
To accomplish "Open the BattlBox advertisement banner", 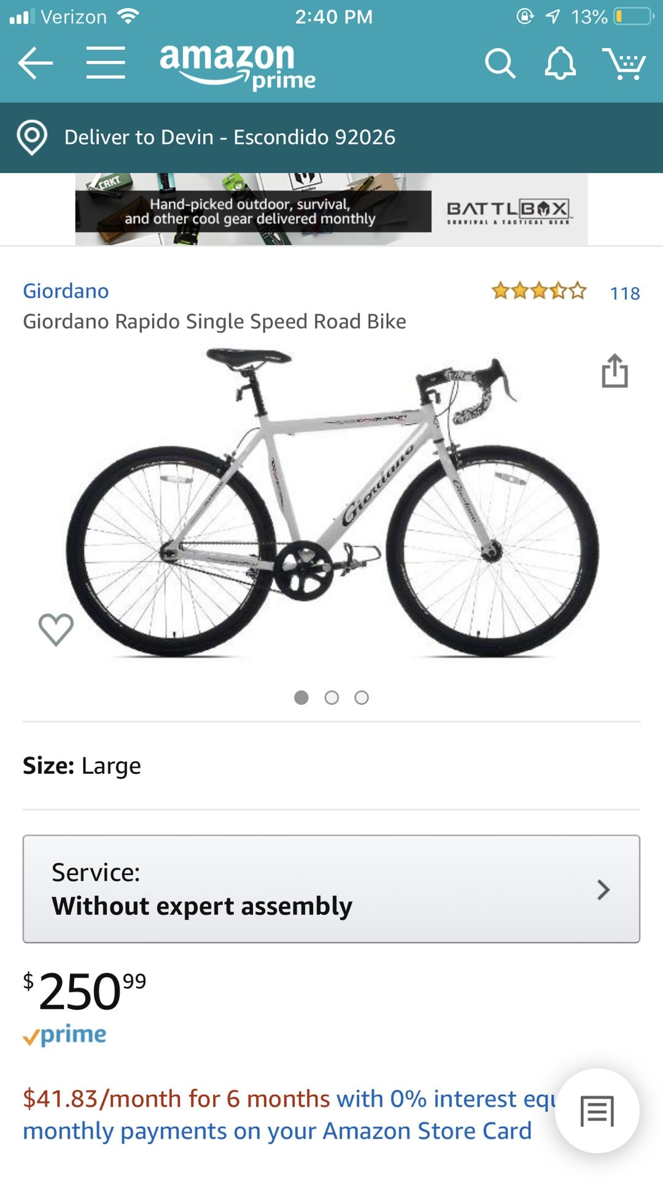I will [331, 209].
